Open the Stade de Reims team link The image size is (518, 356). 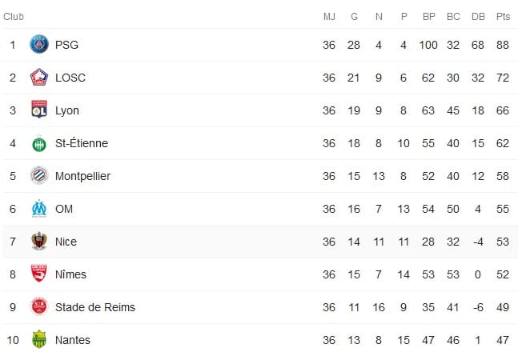(95, 307)
